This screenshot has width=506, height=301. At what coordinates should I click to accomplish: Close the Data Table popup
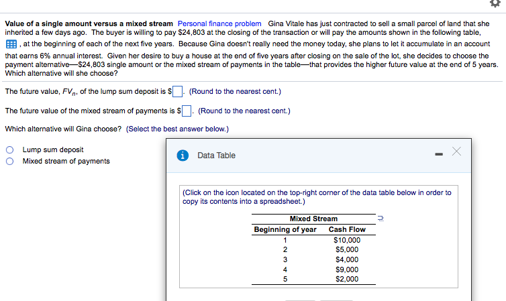coord(456,151)
